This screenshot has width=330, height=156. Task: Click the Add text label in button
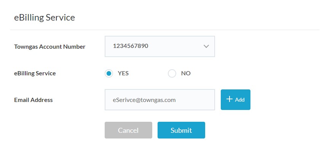coord(240,100)
